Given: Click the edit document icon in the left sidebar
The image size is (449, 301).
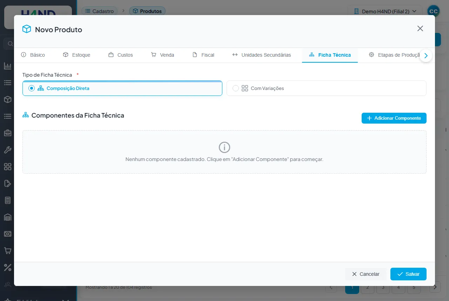Looking at the screenshot, I should (7, 183).
